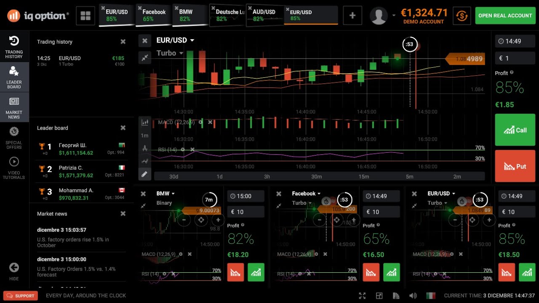Open the Turbo option type dropdown on main chart
Screen dimensions: 539x303
point(170,53)
